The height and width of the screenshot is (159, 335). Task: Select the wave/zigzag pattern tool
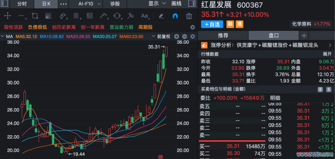point(103,16)
